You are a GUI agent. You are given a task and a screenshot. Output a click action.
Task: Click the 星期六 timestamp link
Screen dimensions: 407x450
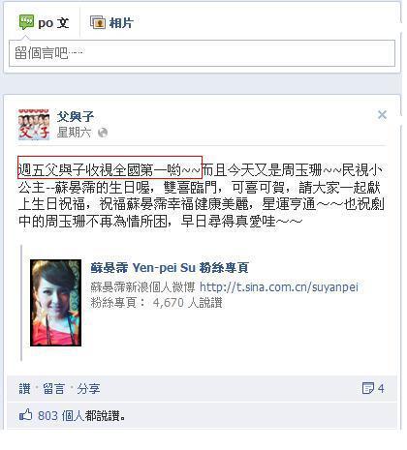(x=74, y=133)
